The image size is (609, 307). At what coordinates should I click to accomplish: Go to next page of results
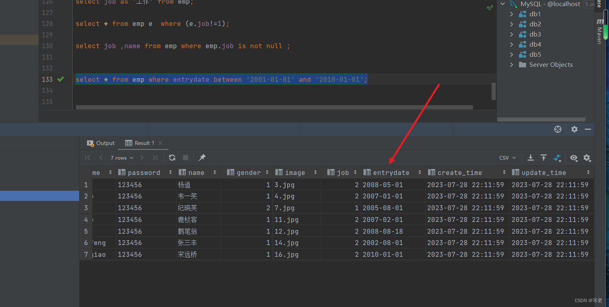142,158
